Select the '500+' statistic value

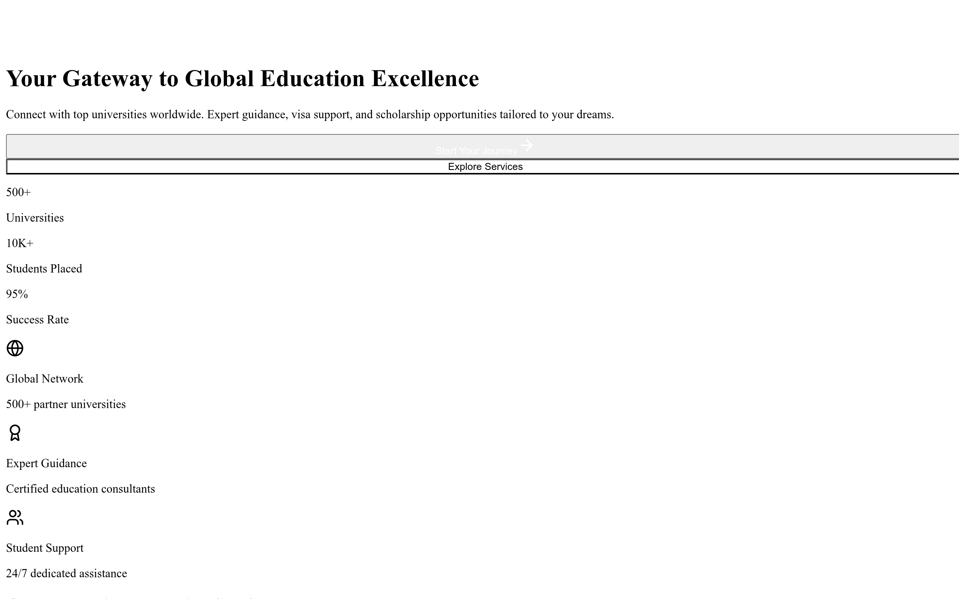(18, 192)
